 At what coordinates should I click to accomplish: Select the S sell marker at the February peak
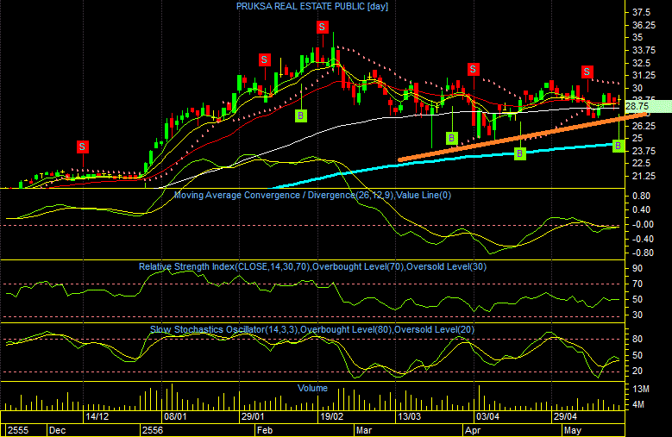coord(323,27)
